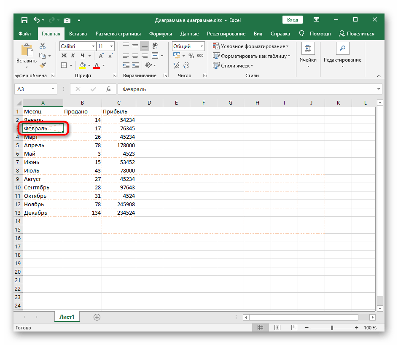Click the Поделиться share button
This screenshot has height=345, width=398.
click(357, 34)
